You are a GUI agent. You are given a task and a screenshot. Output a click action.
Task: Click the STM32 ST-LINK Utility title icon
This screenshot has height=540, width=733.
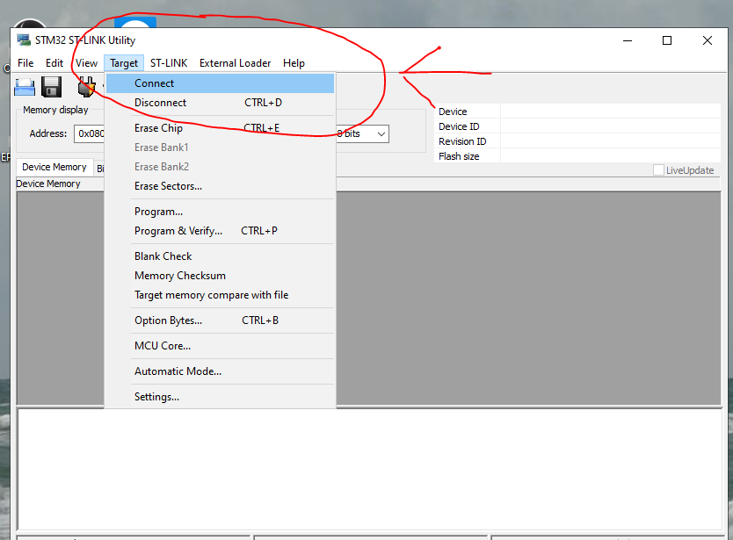coord(24,40)
